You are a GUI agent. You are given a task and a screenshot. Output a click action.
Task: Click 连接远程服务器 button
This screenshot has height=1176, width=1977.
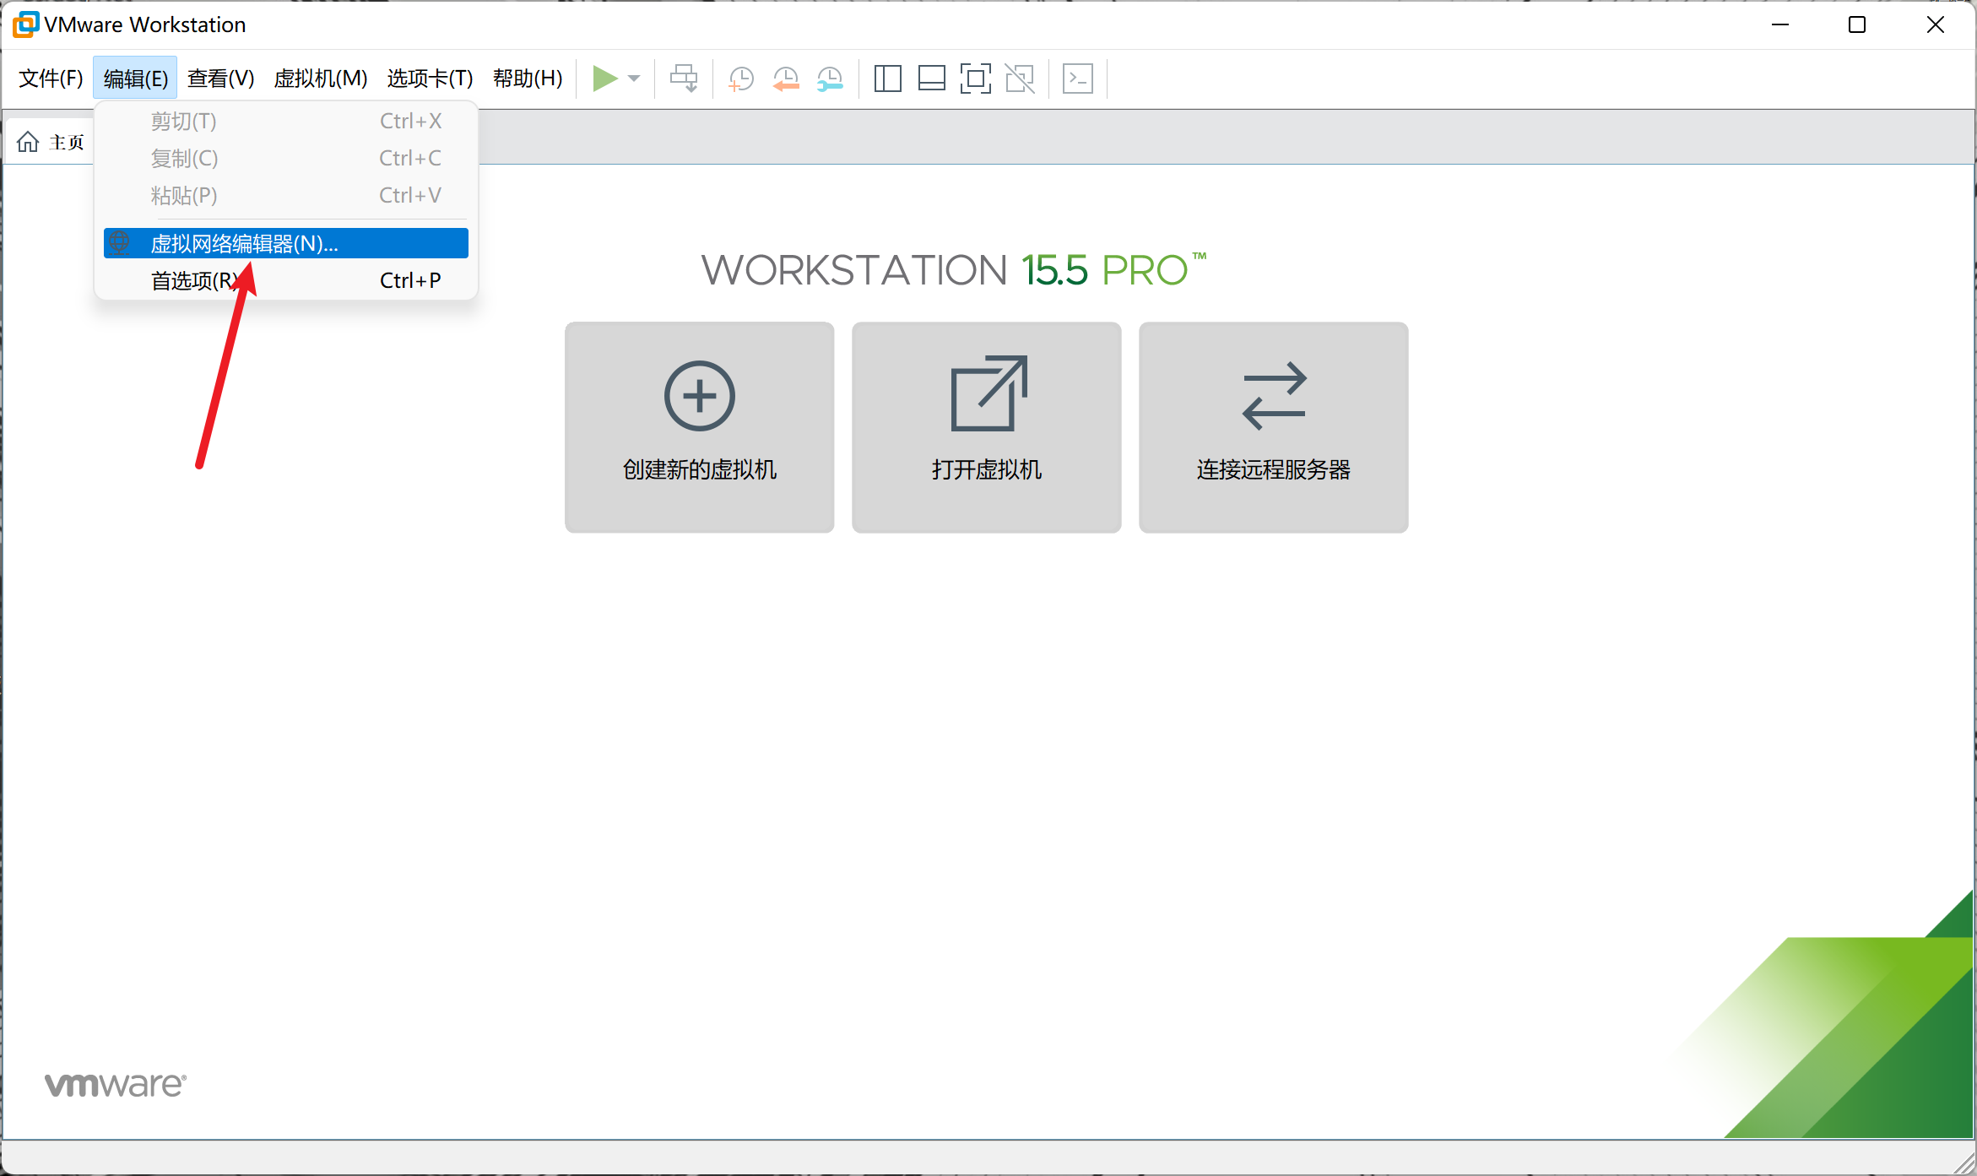(x=1273, y=426)
